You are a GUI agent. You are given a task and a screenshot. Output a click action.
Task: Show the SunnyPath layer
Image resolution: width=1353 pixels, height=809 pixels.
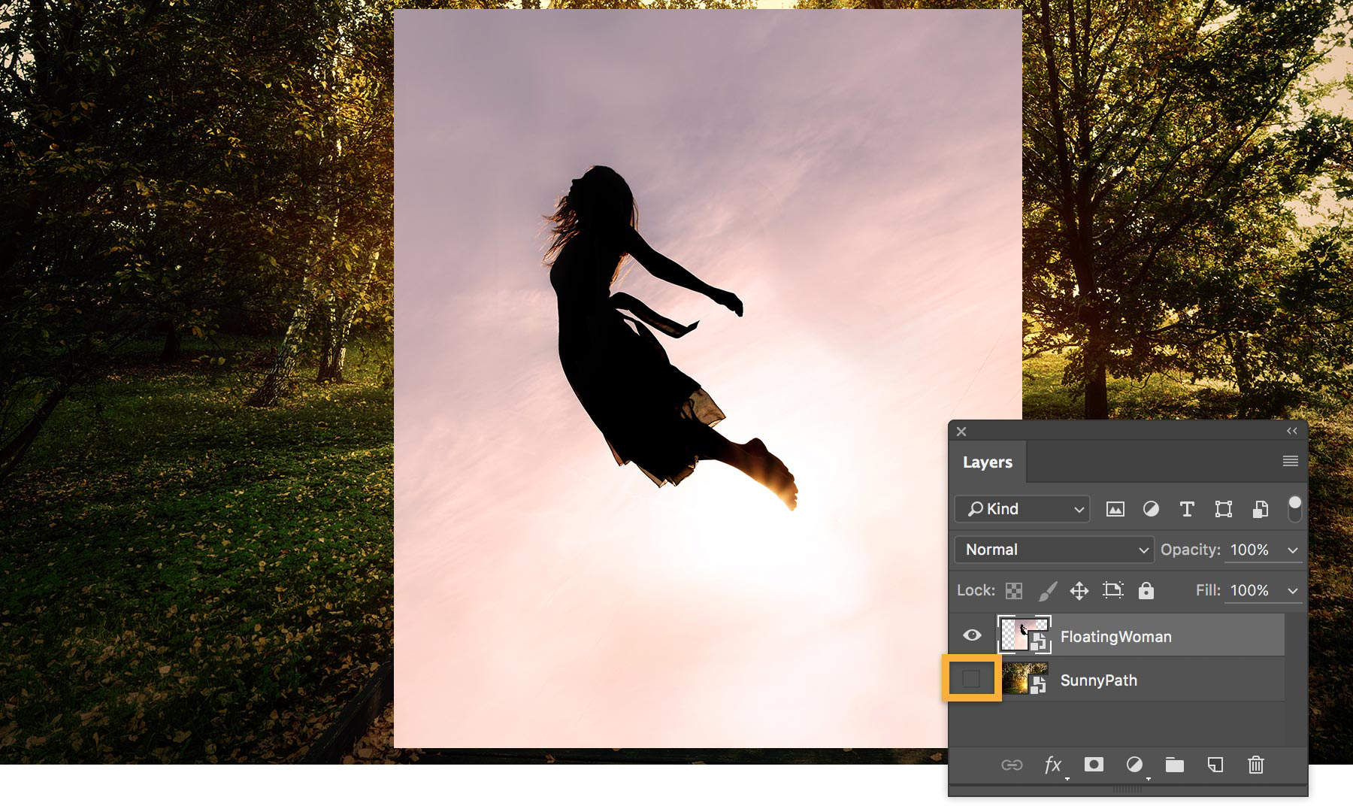[x=973, y=679]
